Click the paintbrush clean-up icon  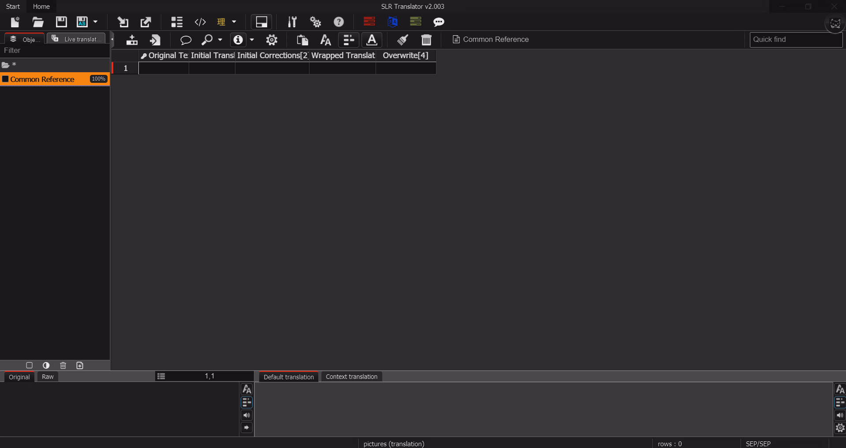pos(402,40)
